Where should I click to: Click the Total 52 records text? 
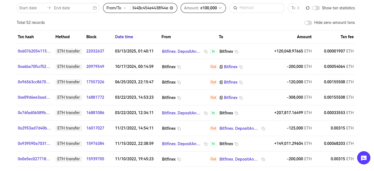coord(31,23)
